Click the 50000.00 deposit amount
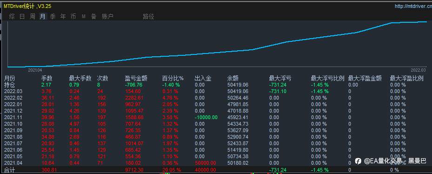The image size is (432, 174). point(205,163)
